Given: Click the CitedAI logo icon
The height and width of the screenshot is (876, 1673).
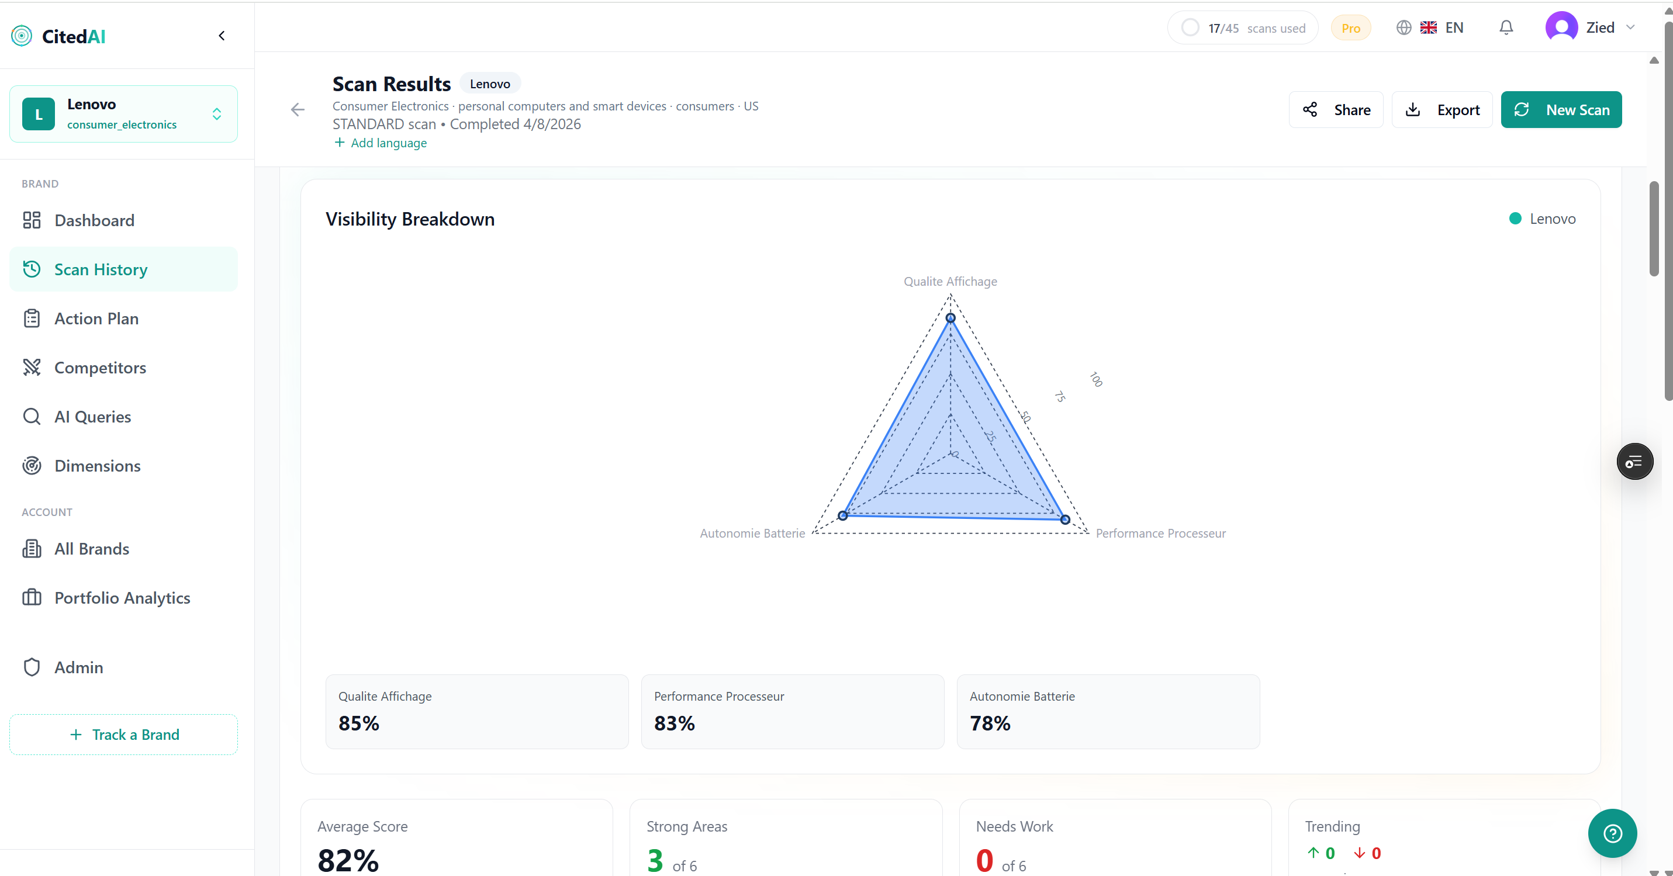Looking at the screenshot, I should click(22, 36).
